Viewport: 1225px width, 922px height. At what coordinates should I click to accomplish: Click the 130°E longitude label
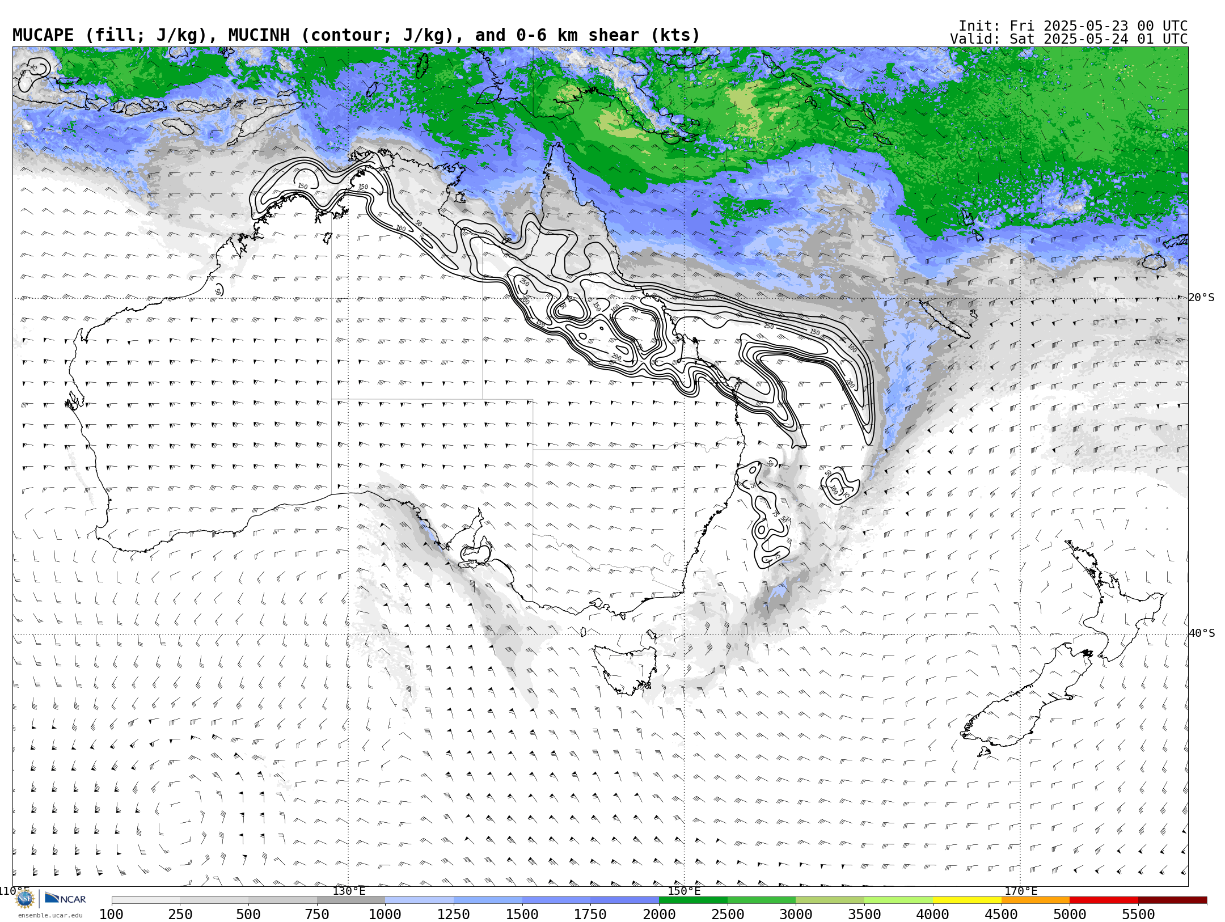click(x=349, y=891)
